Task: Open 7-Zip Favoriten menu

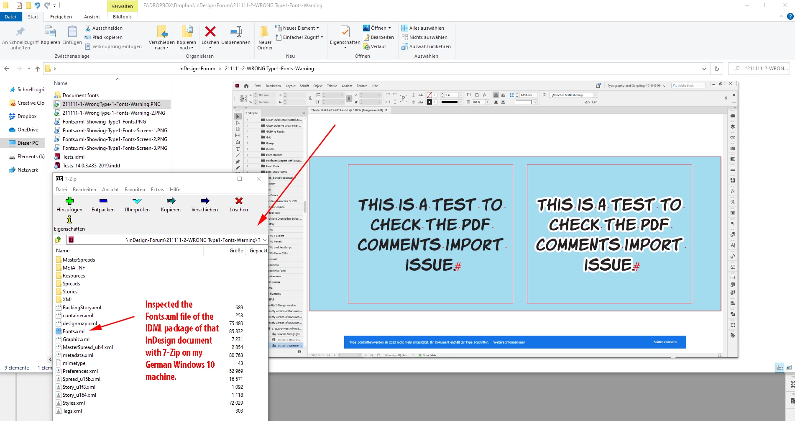Action: pyautogui.click(x=135, y=190)
